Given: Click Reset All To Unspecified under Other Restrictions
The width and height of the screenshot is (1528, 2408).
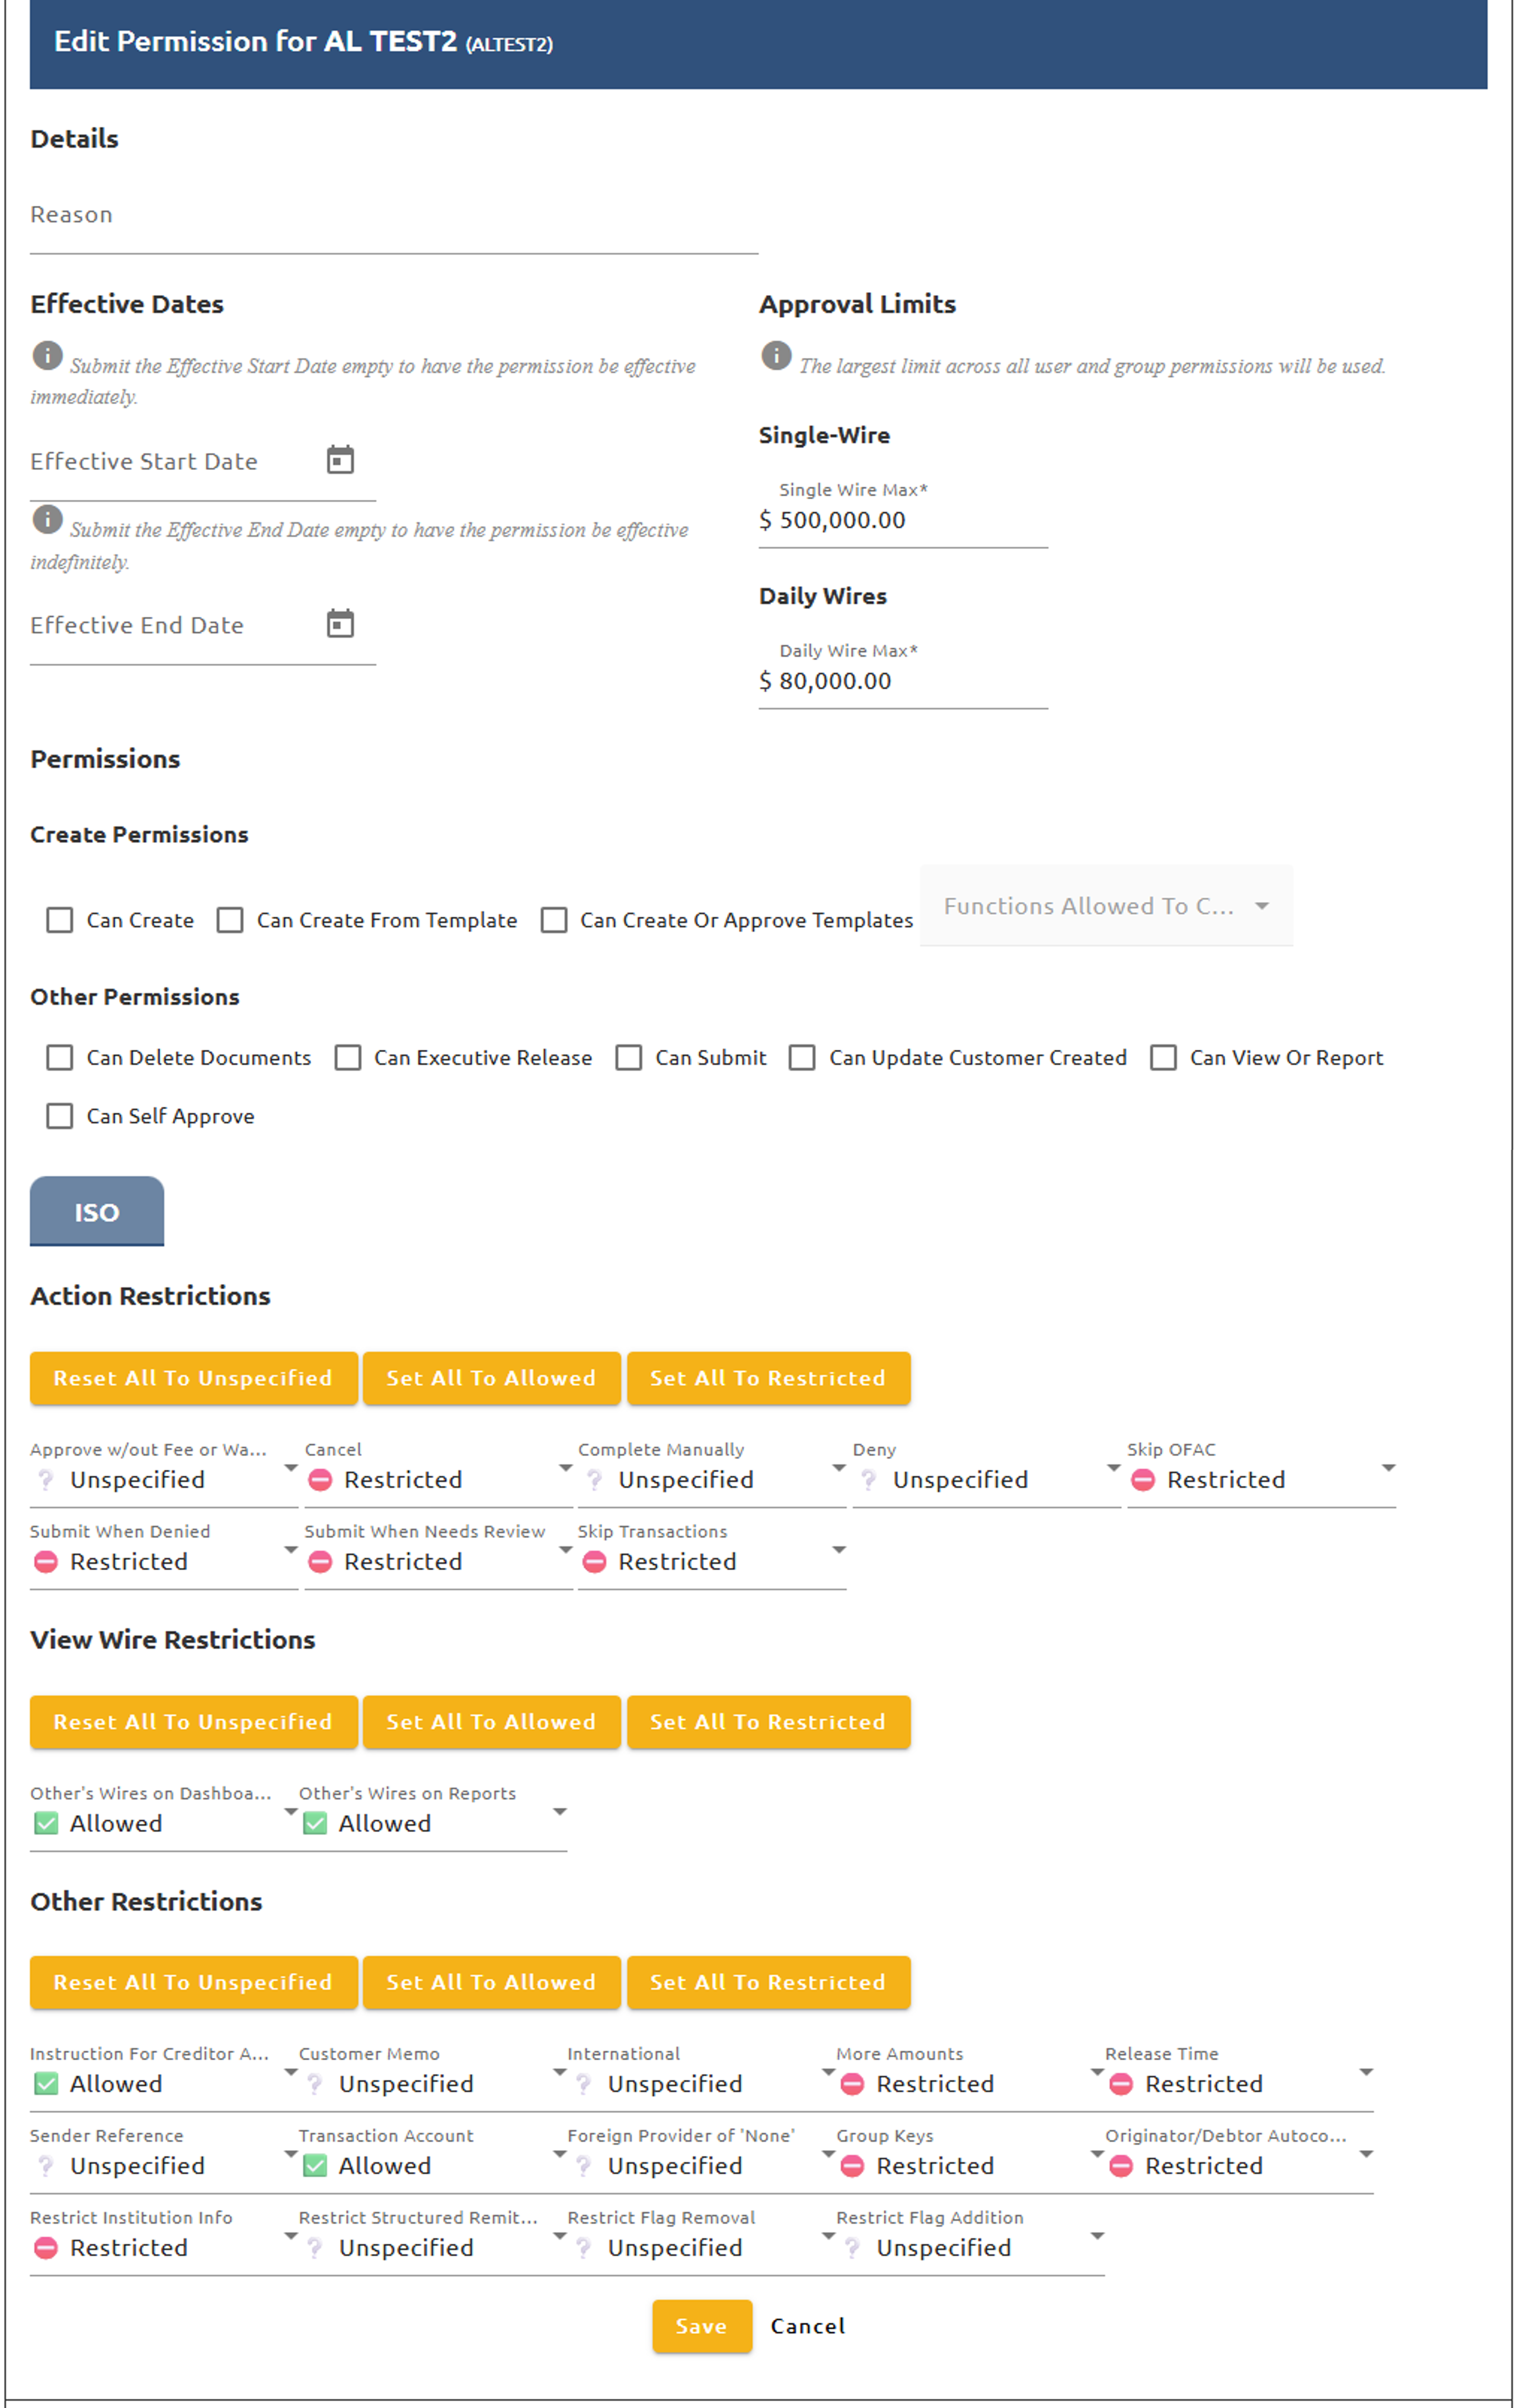Looking at the screenshot, I should [x=193, y=1982].
